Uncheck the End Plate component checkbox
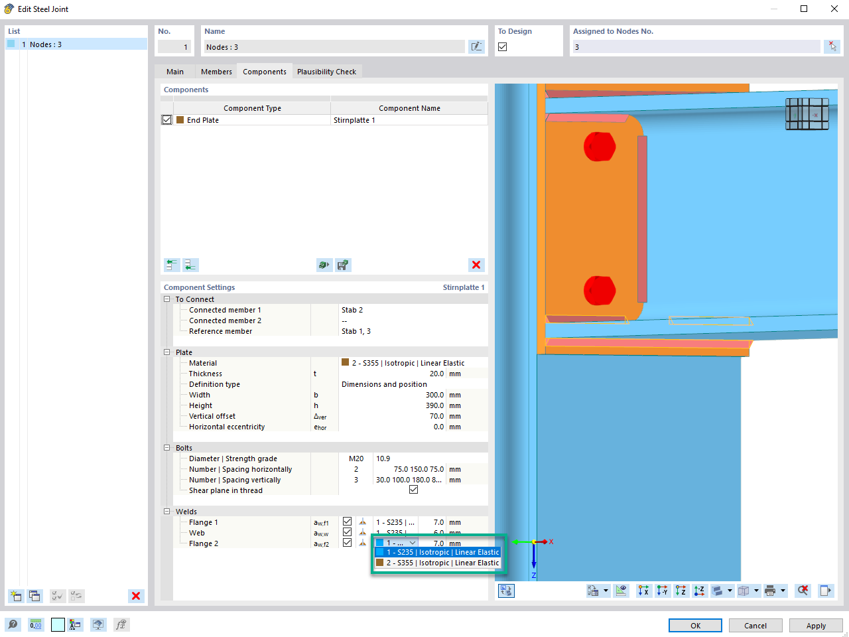This screenshot has height=637, width=849. click(x=167, y=120)
